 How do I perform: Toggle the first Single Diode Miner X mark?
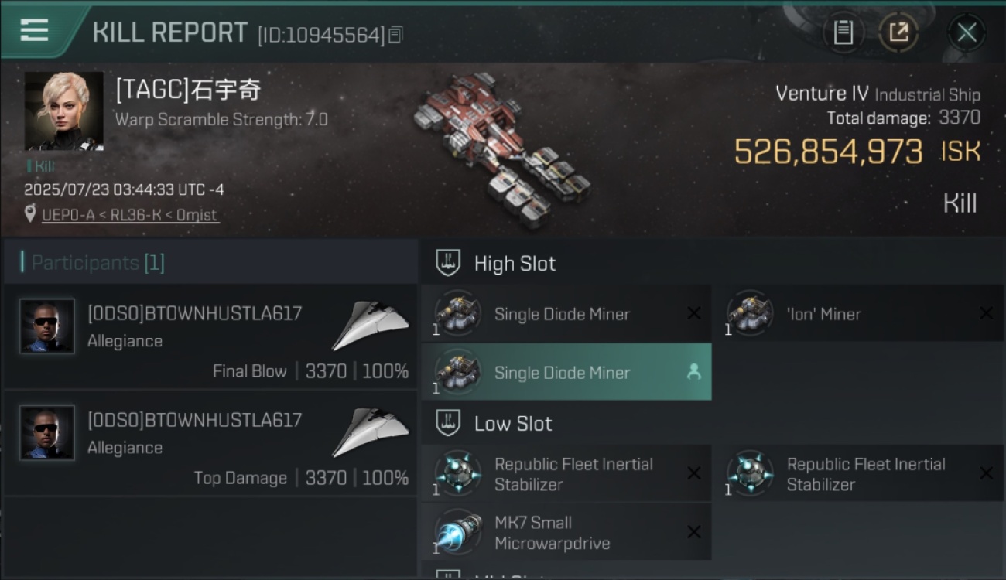tap(694, 313)
